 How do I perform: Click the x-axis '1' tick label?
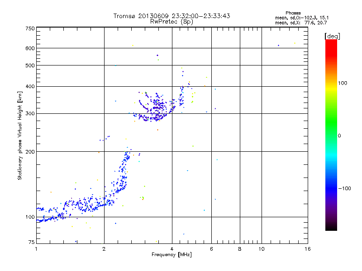(36, 249)
